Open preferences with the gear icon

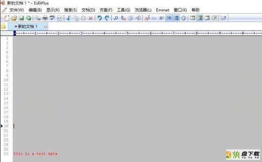pos(184,18)
